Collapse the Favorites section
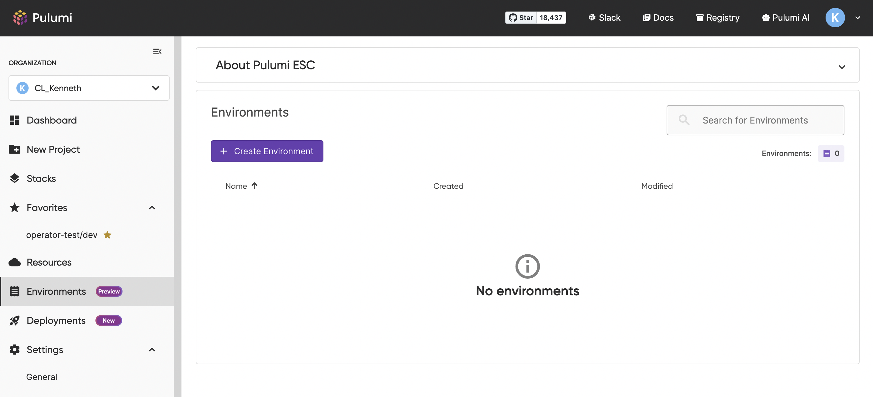873x397 pixels. tap(152, 208)
